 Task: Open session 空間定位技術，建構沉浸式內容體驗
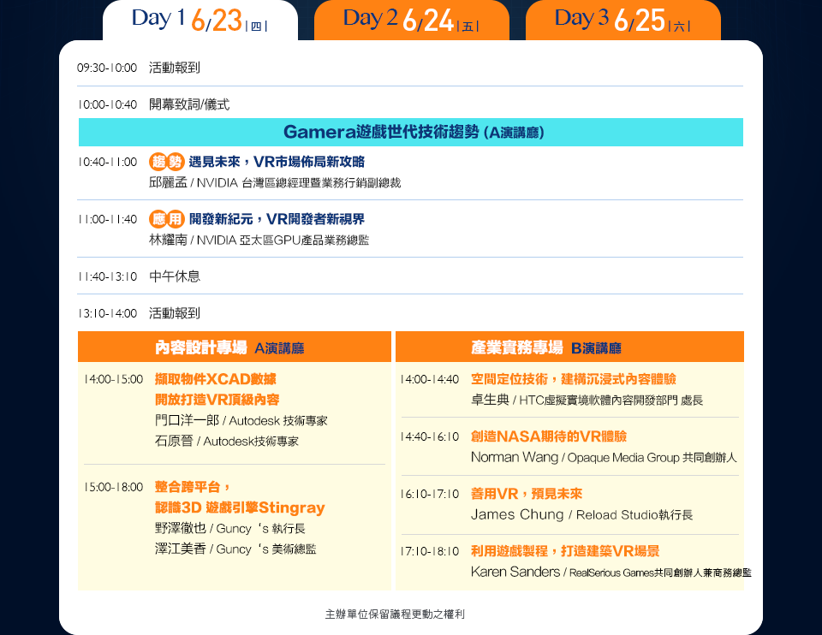pyautogui.click(x=573, y=379)
